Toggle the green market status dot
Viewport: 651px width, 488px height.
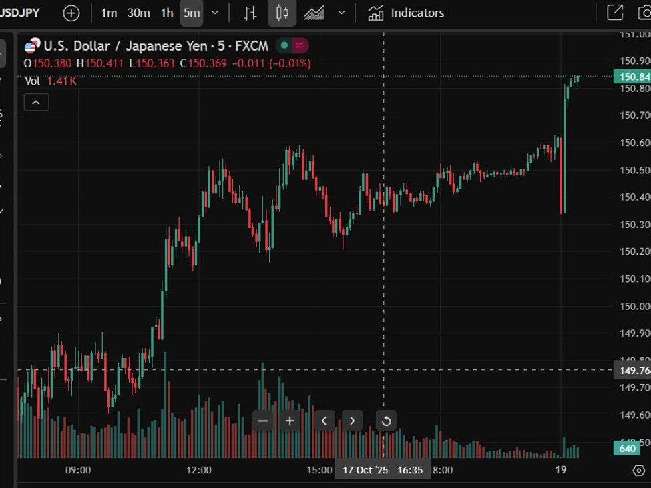[x=284, y=45]
